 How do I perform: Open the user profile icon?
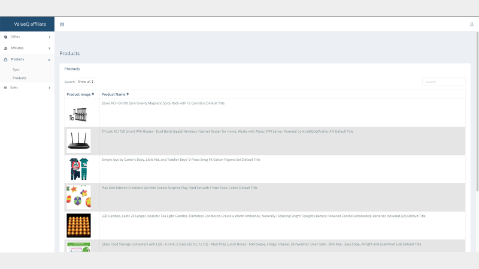point(471,25)
